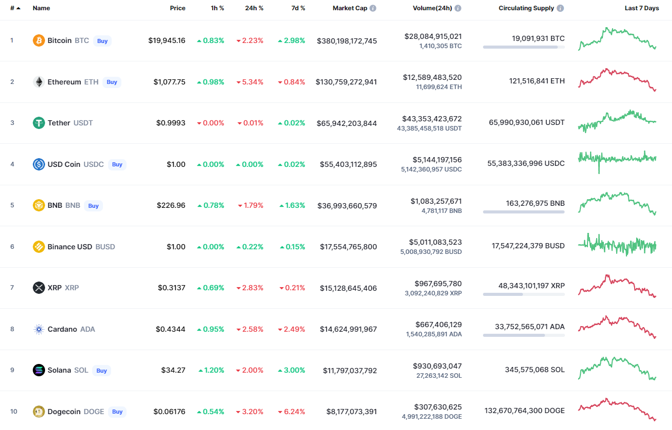Click the rank sort arrow beside #
Image resolution: width=672 pixels, height=430 pixels.
click(19, 8)
